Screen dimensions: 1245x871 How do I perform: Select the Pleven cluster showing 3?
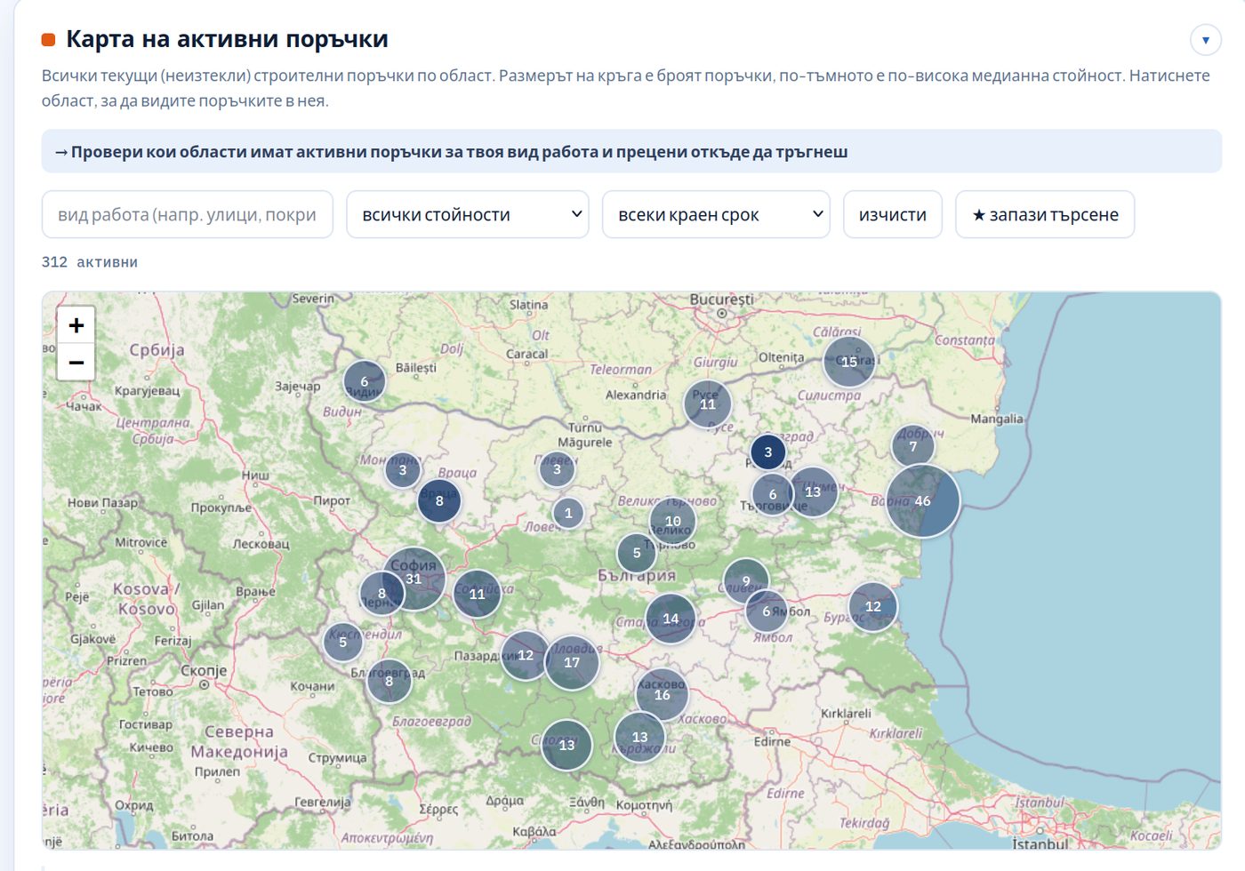pos(558,469)
